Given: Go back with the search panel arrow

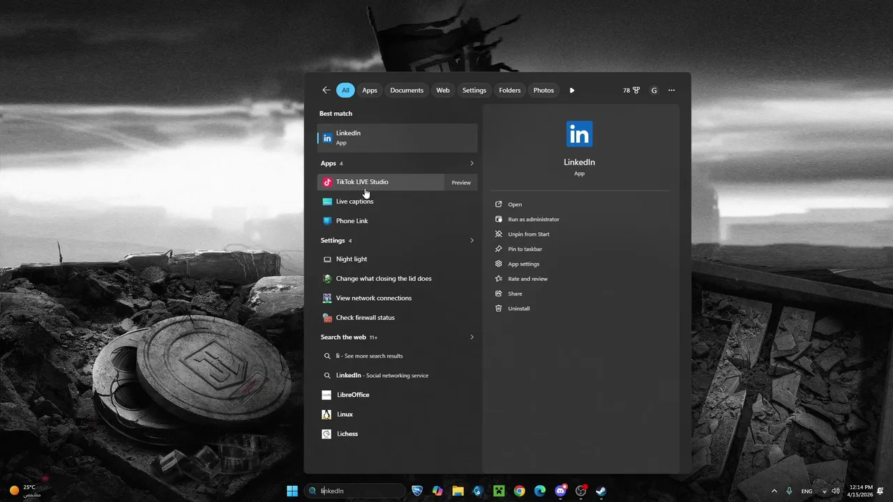Looking at the screenshot, I should (x=326, y=90).
